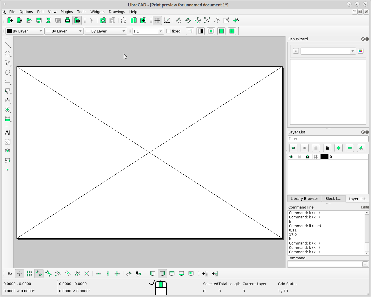371x297 pixels.
Task: Expand the Pen Wizard color list dropdown
Action: [x=352, y=51]
